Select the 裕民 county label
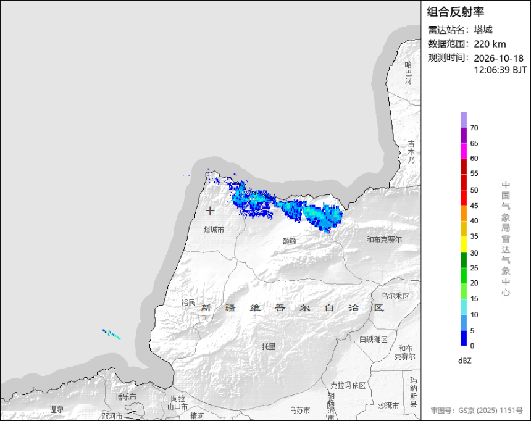The height and width of the screenshot is (421, 531). (188, 302)
